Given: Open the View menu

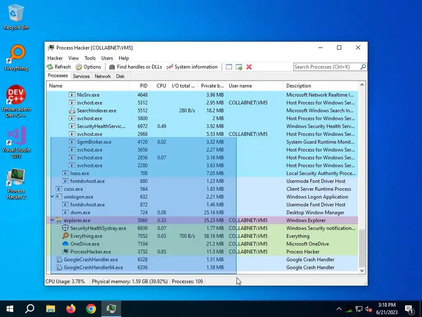Looking at the screenshot, I should point(73,58).
